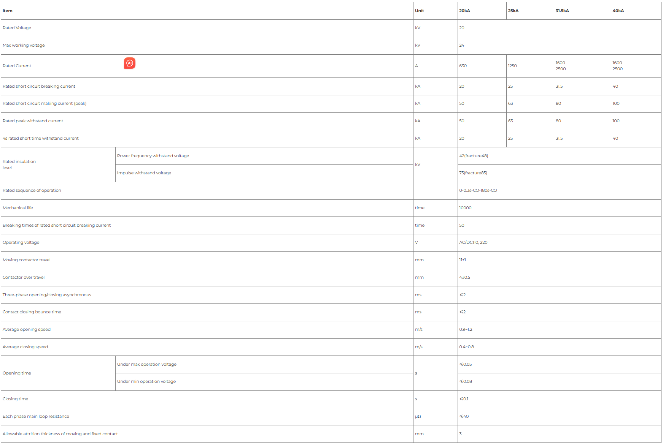Click the "Allowable attrition thickness" row label
Screen dimensions: 663x444
(60, 434)
